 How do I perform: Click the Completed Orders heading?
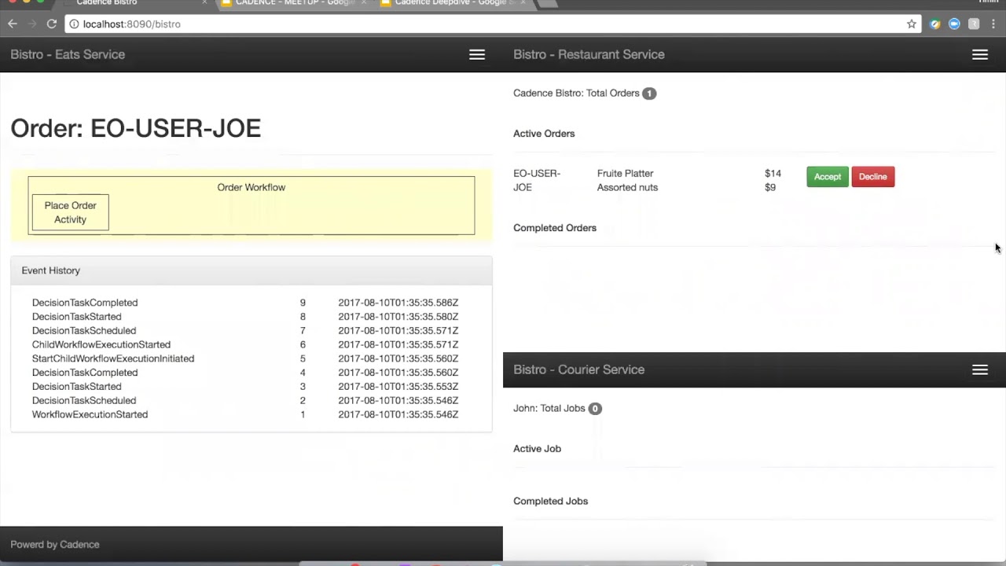point(555,228)
